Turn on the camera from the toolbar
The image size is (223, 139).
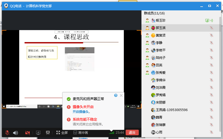27,133
